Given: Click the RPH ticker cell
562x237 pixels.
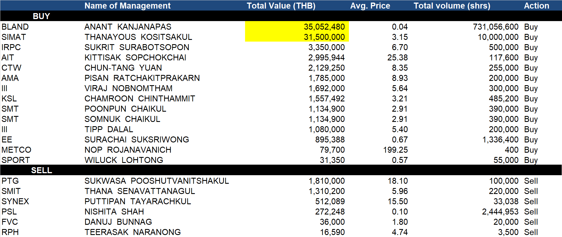Looking at the screenshot, I should point(10,232).
